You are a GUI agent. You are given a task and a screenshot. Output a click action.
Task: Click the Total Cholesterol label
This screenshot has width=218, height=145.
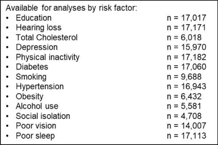(x=47, y=38)
